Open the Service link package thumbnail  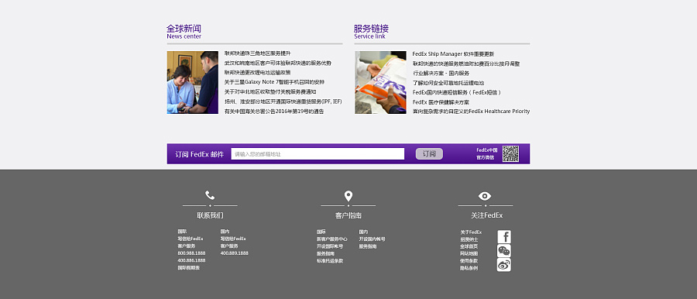(380, 82)
